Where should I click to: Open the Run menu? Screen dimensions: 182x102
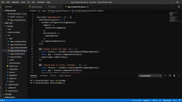(x=34, y=2)
